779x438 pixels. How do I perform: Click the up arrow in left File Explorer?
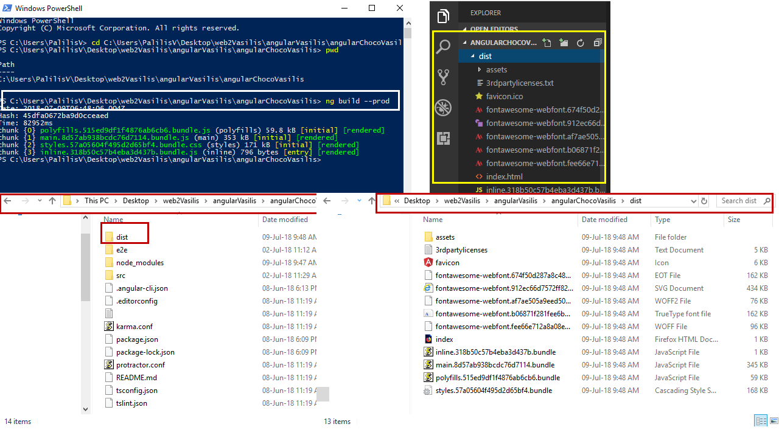[x=52, y=201]
